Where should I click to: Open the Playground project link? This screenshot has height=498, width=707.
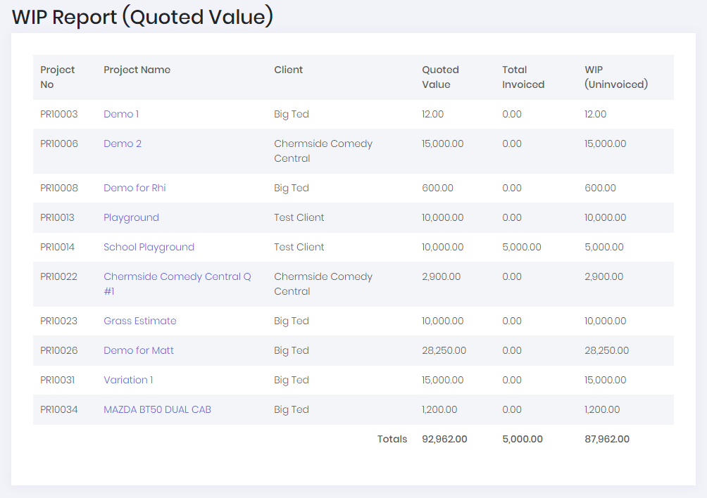point(131,218)
